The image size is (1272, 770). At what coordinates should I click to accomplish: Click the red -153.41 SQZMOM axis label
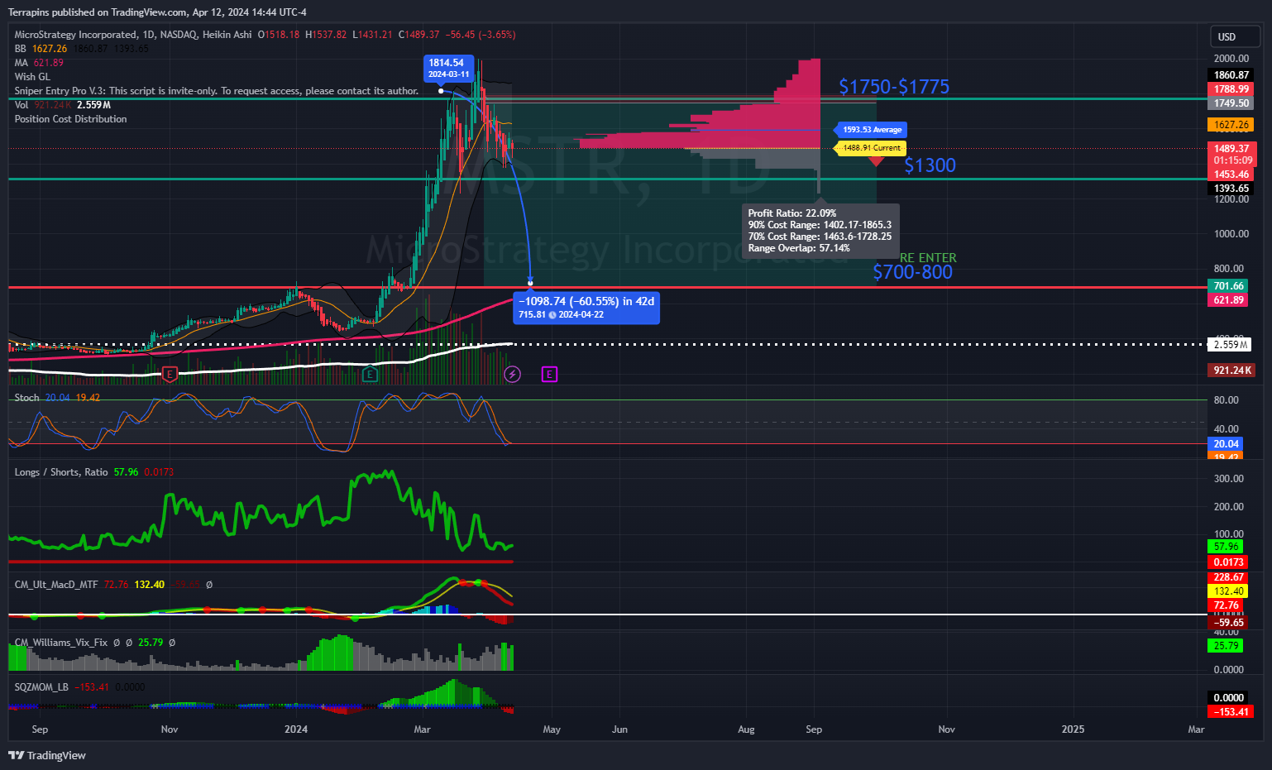[x=1230, y=712]
